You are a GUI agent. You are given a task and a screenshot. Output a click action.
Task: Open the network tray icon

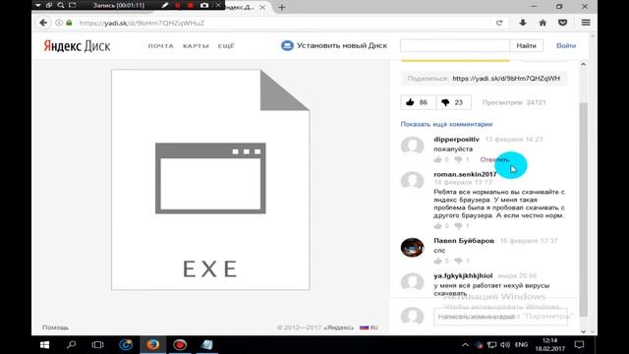[491, 345]
